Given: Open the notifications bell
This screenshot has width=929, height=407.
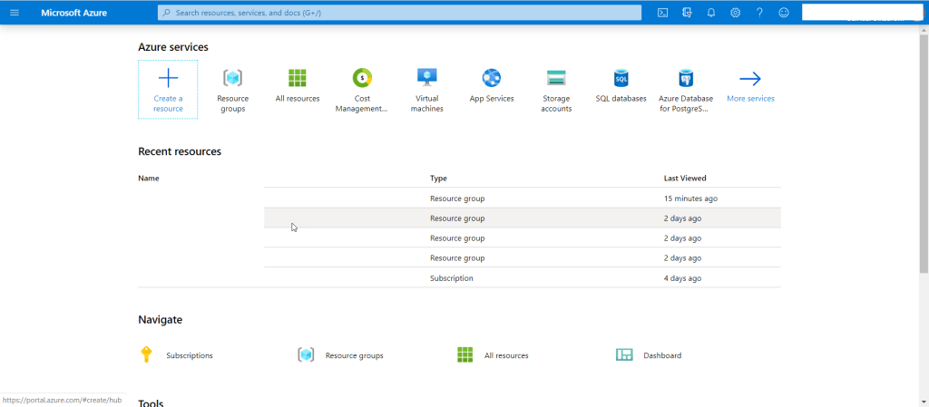Looking at the screenshot, I should click(711, 13).
